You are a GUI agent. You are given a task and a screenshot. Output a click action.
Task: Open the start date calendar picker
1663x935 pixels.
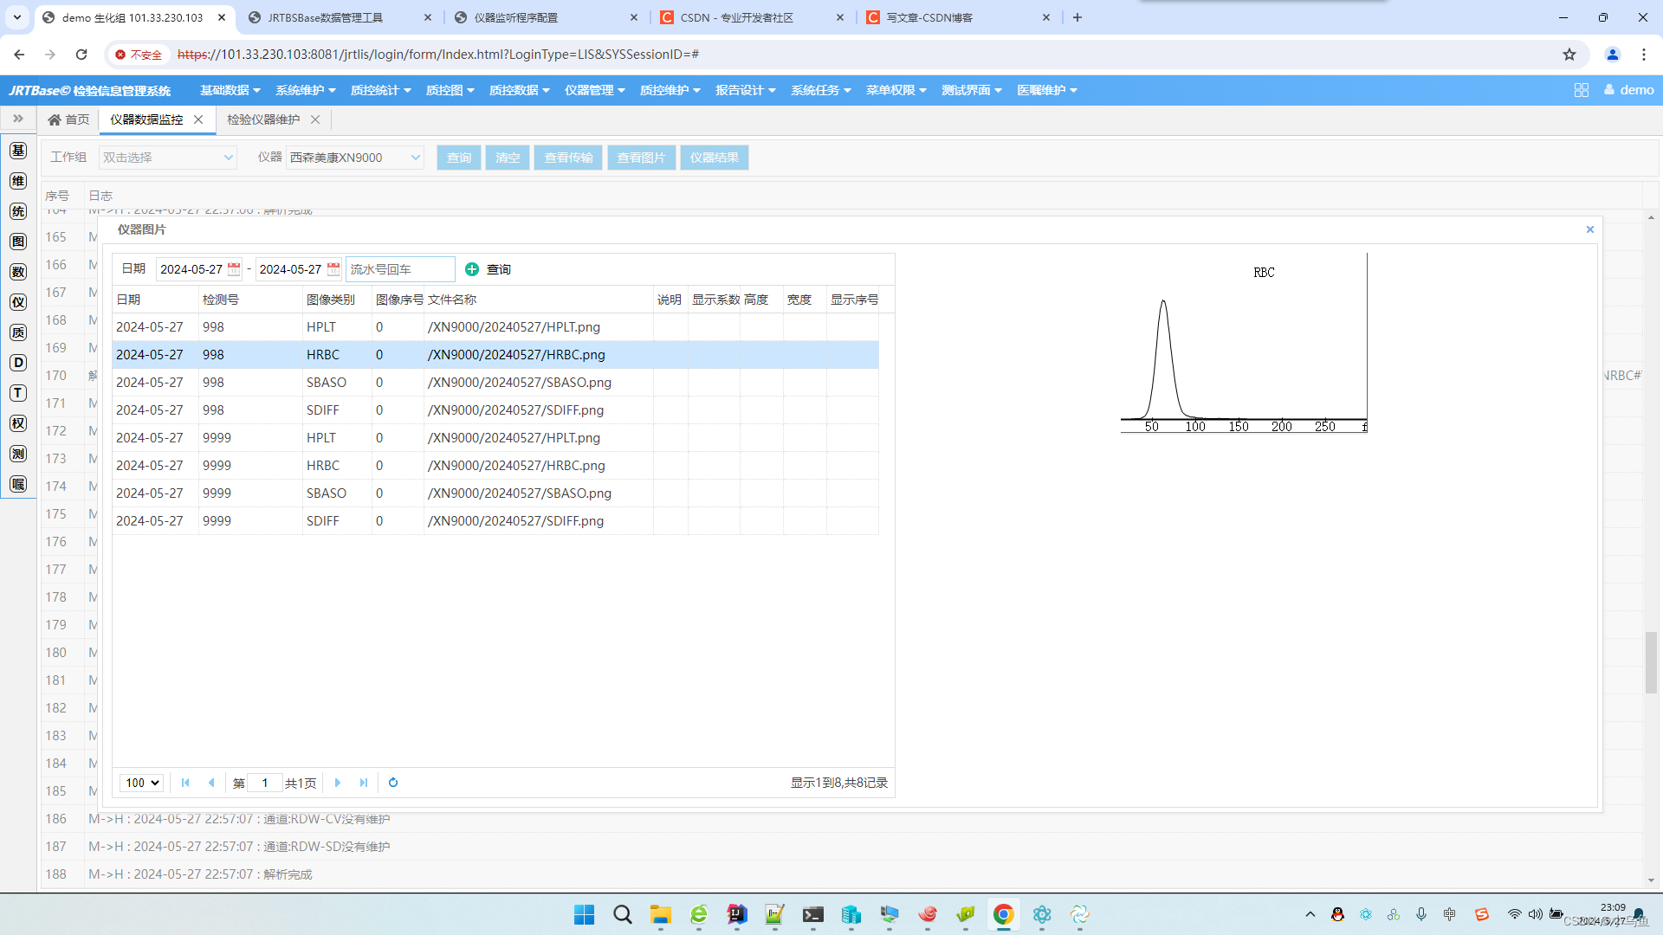(x=233, y=269)
